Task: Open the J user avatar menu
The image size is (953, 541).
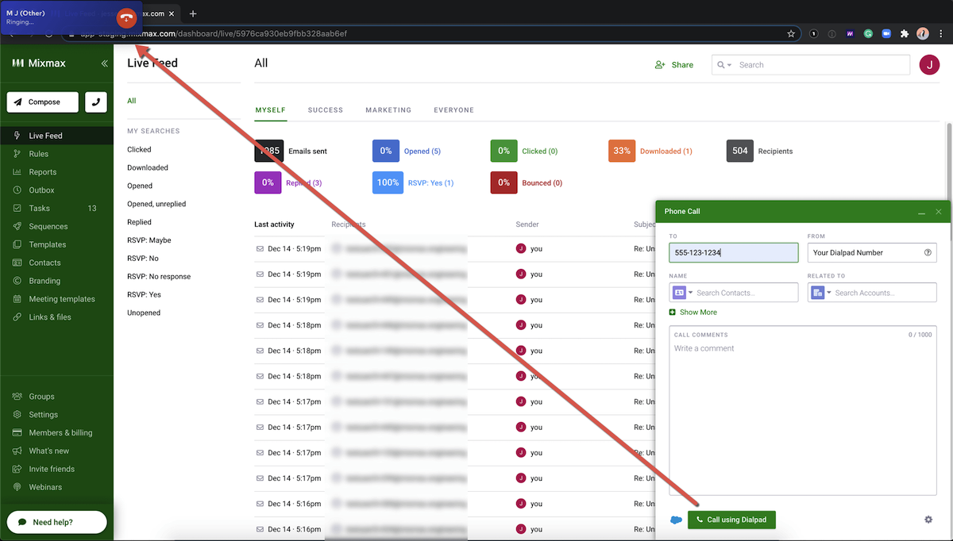Action: click(929, 65)
